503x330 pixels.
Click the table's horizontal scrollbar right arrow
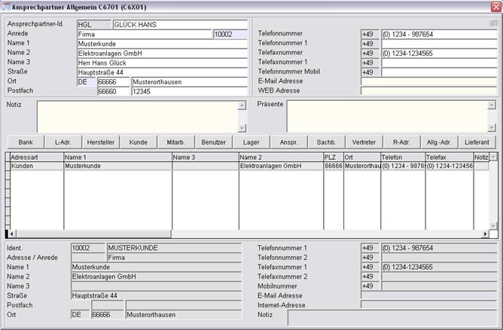pos(484,234)
